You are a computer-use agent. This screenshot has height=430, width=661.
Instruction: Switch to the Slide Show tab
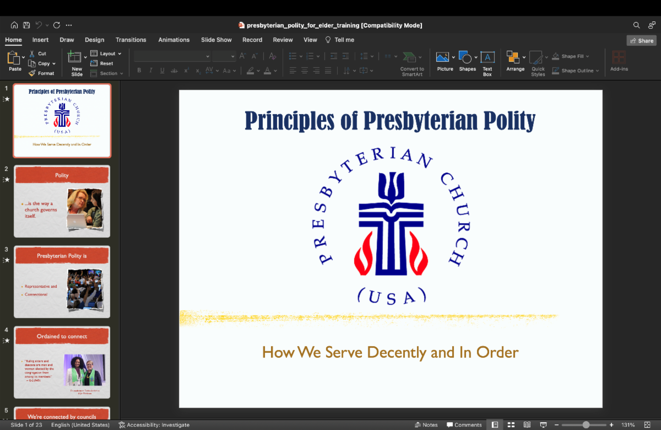coord(216,40)
